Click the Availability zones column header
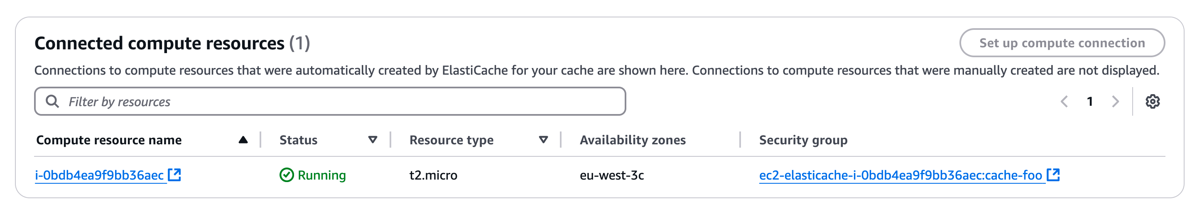Viewport: 1202px width, 214px height. (633, 140)
